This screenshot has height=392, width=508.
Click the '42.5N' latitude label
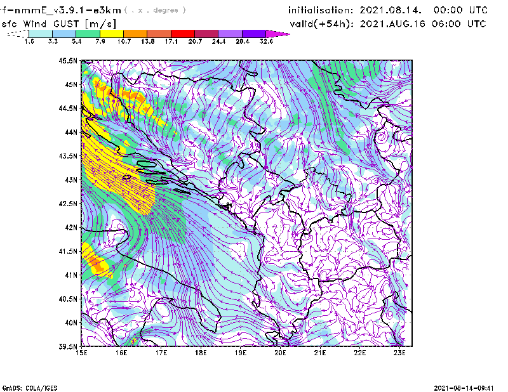pos(68,204)
